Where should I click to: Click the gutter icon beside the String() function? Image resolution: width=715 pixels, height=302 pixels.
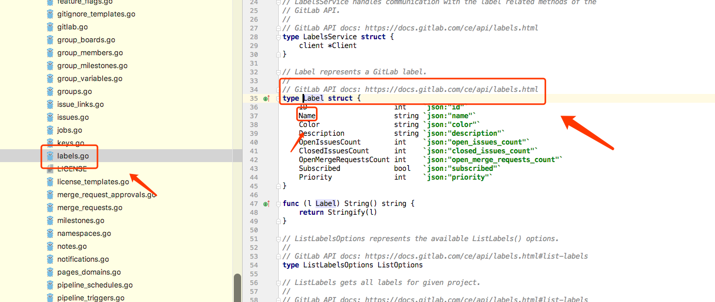266,203
